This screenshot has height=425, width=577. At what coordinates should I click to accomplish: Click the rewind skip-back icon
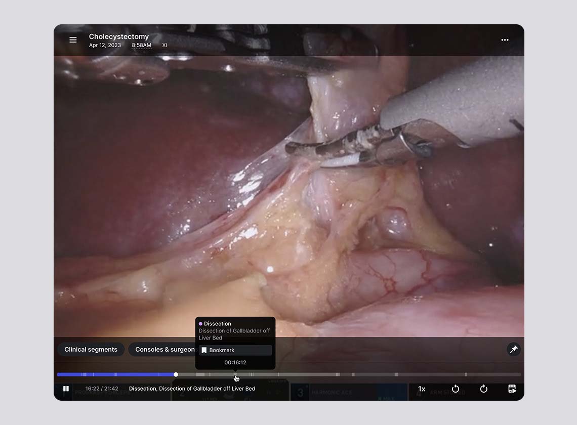point(456,389)
